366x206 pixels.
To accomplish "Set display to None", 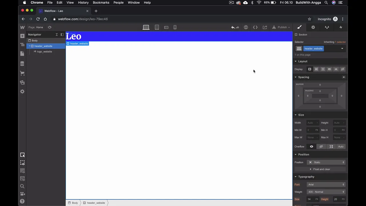I will click(343, 69).
